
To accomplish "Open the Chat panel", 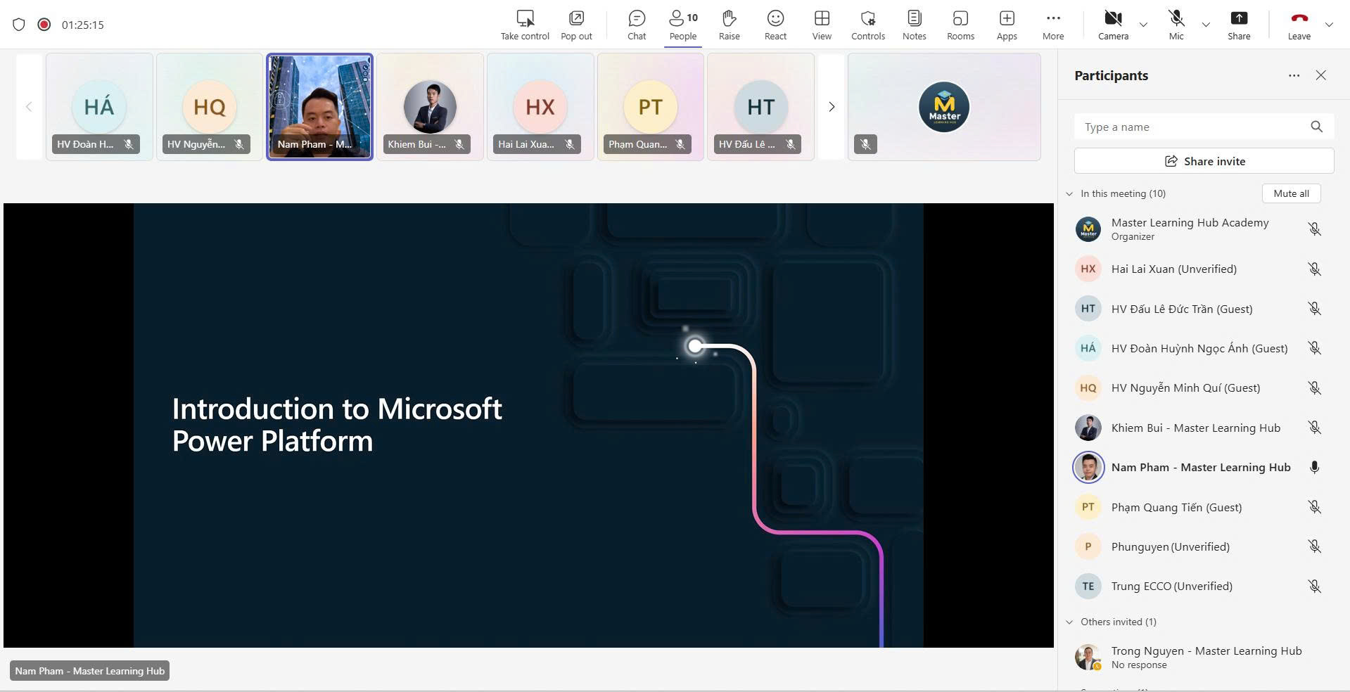I will click(636, 25).
